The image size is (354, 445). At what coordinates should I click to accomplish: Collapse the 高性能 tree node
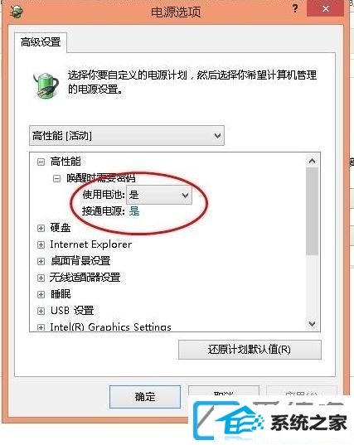pos(41,162)
